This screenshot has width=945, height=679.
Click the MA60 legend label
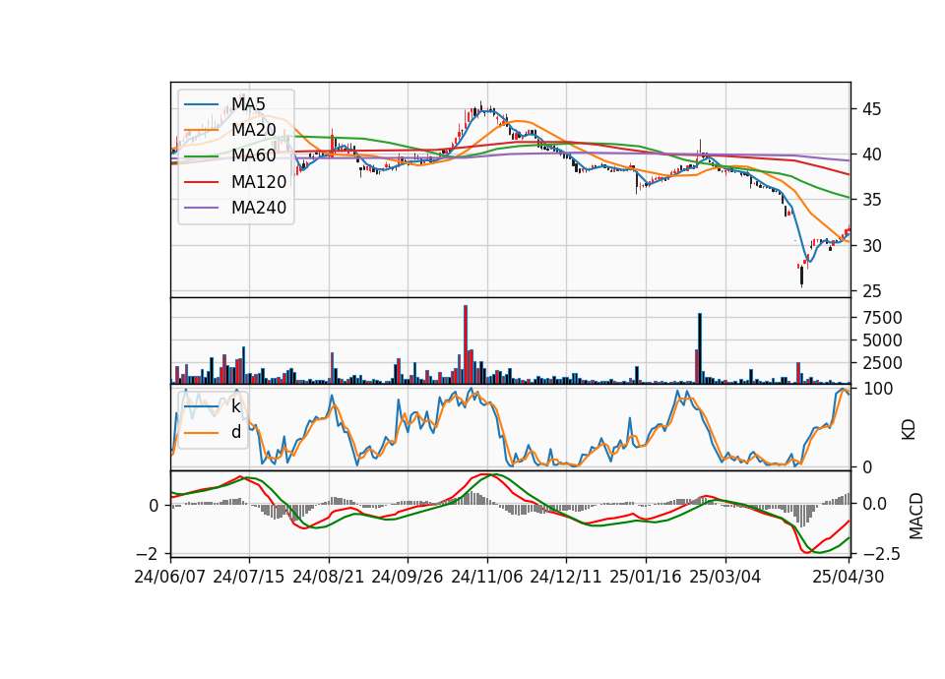[x=253, y=156]
